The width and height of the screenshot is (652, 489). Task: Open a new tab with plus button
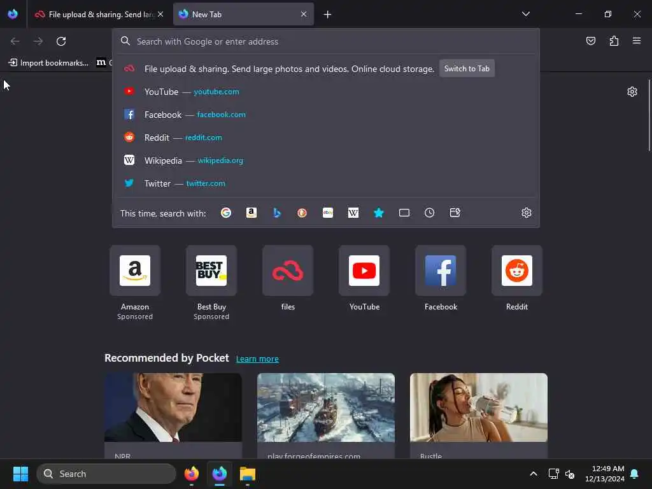328,15
